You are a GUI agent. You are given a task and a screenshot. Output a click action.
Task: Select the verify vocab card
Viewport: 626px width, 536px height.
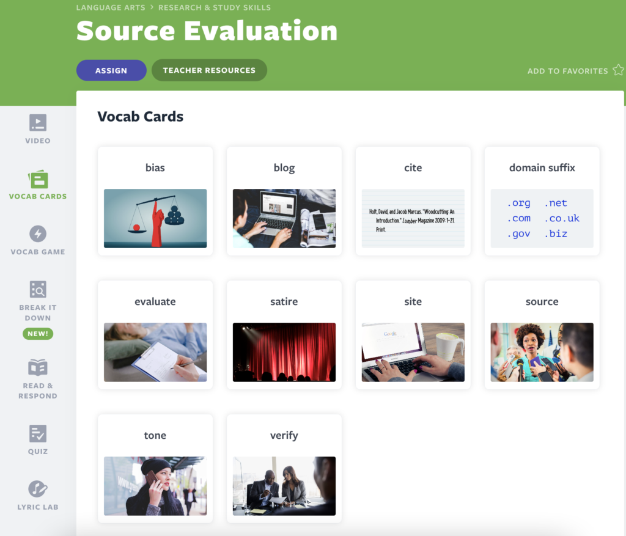pos(284,468)
